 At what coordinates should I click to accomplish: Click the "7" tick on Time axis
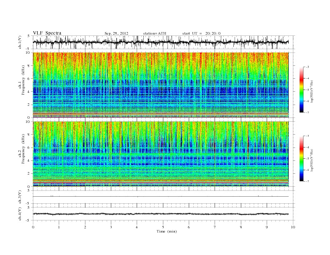[x=215, y=227]
